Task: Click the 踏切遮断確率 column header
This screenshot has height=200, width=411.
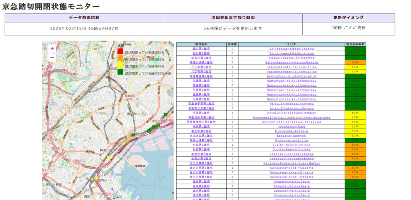Action: (356, 44)
